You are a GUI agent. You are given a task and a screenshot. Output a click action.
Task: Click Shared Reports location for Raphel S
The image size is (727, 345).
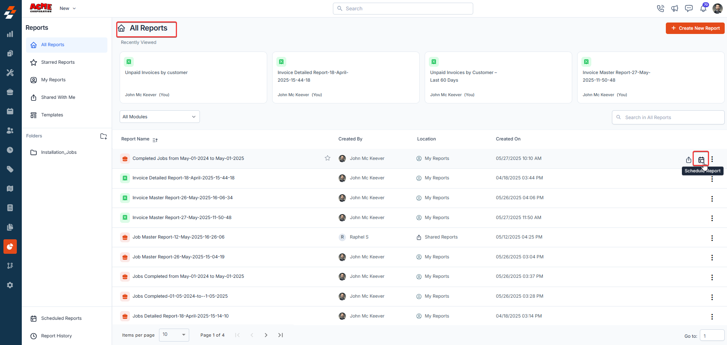(441, 237)
